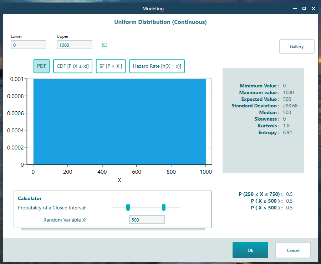The height and width of the screenshot is (264, 321).
Task: Click the Standard Deviation value 288.68
Action: click(290, 106)
